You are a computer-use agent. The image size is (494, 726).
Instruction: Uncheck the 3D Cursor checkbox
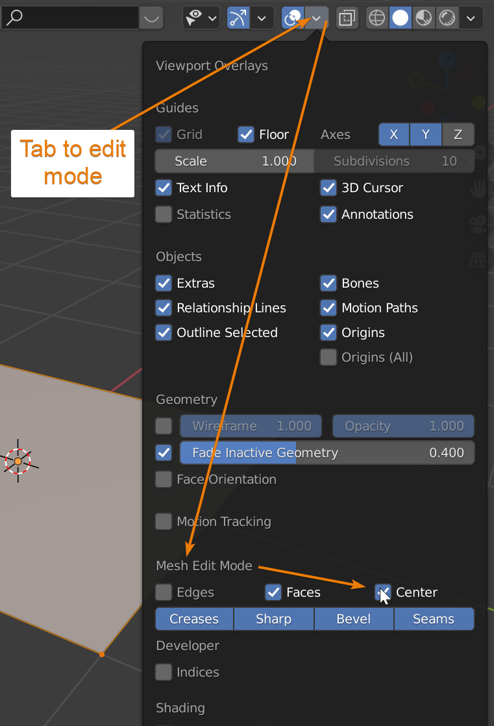tap(328, 188)
